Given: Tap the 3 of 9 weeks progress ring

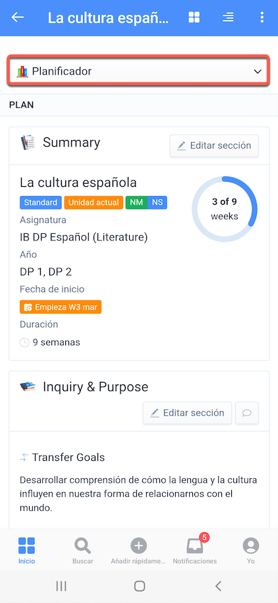Looking at the screenshot, I should (225, 209).
